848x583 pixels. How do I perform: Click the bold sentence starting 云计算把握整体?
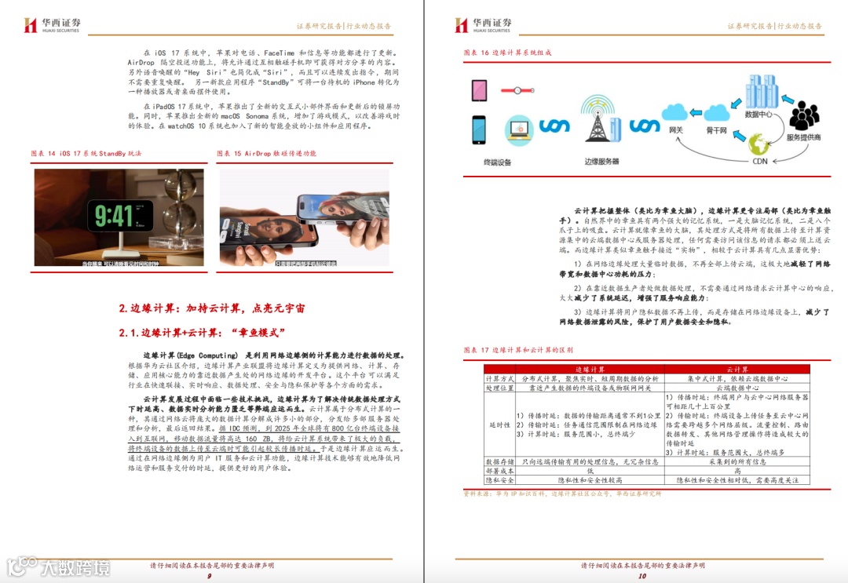[x=694, y=216]
